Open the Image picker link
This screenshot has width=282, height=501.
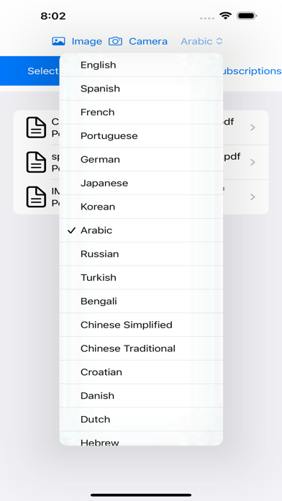(x=87, y=41)
